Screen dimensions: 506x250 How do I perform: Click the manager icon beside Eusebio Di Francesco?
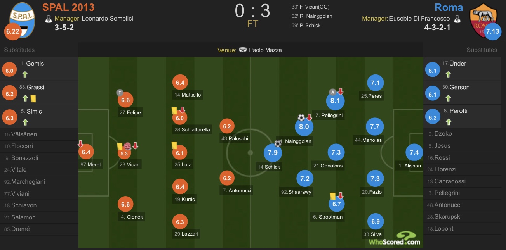(x=457, y=19)
